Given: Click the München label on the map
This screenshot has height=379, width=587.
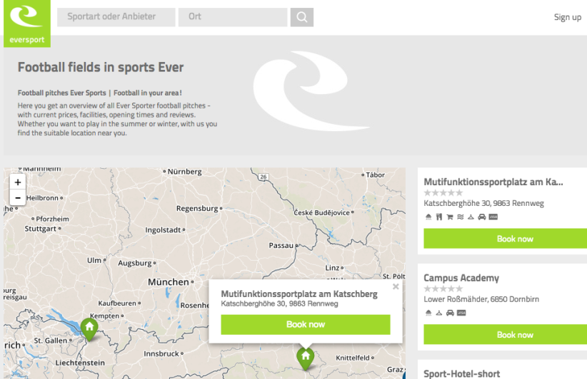Looking at the screenshot, I should point(168,282).
